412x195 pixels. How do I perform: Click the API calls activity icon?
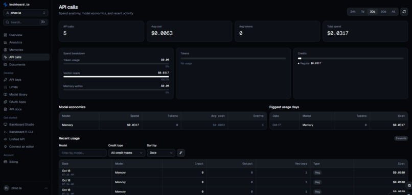6,57
